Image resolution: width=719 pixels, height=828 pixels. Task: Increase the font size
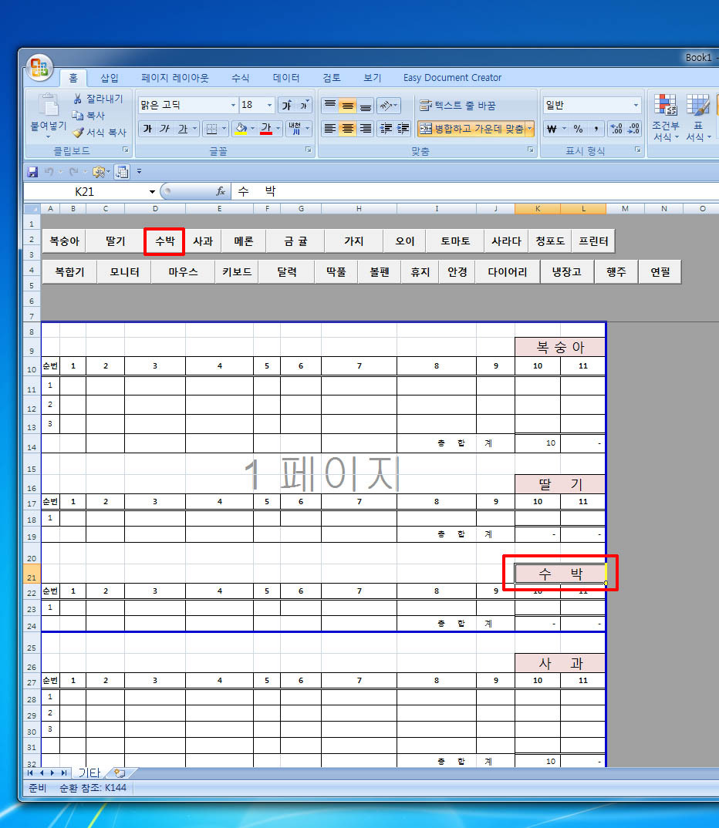click(x=287, y=105)
